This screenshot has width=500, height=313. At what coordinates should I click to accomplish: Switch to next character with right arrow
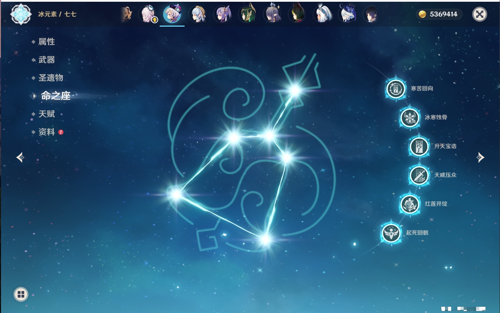pos(480,157)
